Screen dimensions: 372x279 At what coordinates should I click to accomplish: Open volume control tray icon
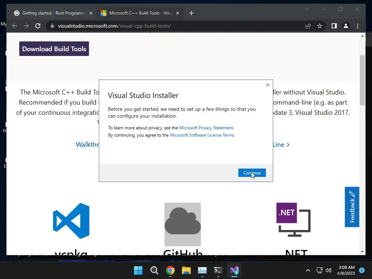coord(328,270)
